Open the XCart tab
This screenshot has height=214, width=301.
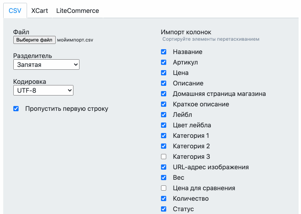click(40, 11)
